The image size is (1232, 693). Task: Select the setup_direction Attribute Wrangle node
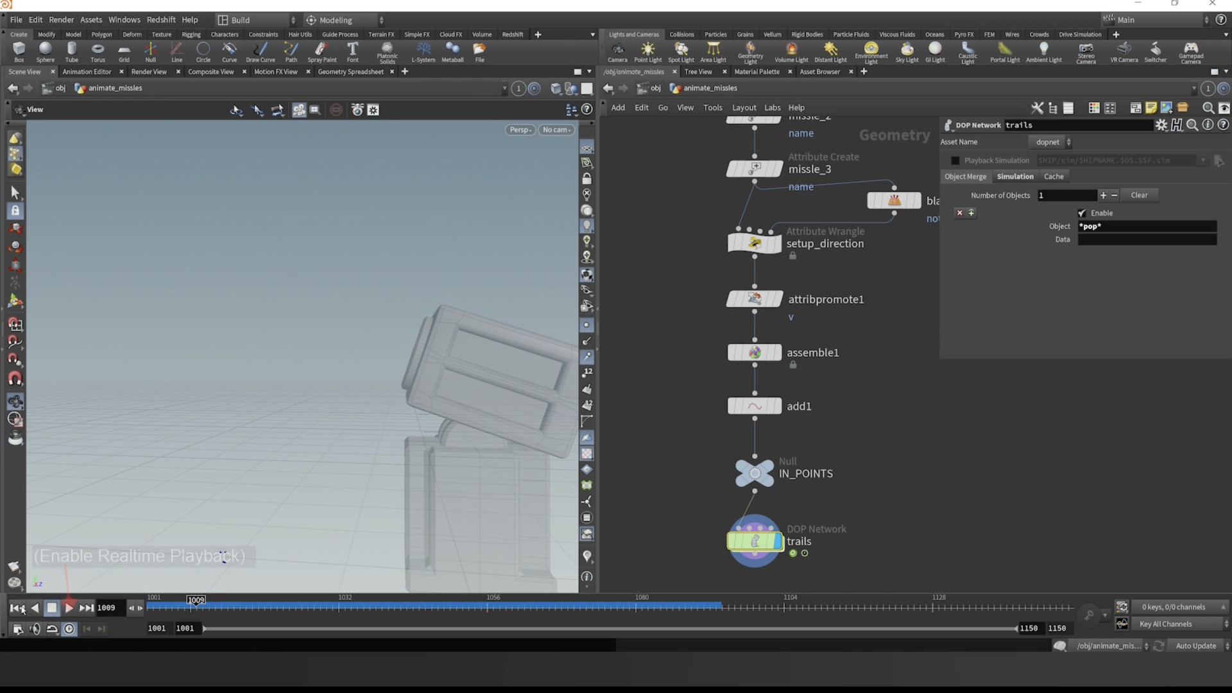tap(755, 243)
